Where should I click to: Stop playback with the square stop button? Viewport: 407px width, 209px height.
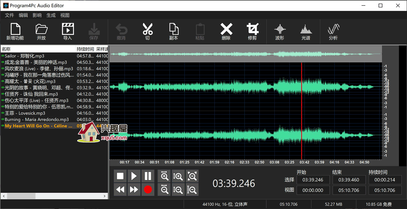(120, 176)
